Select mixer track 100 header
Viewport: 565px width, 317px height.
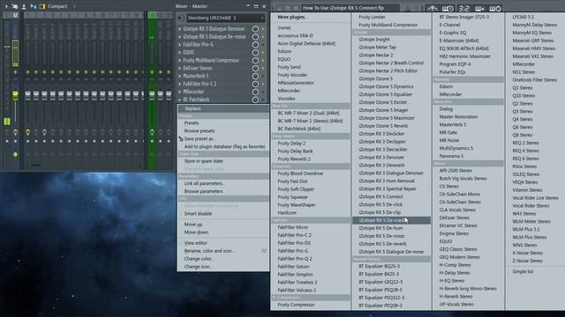coord(152,15)
